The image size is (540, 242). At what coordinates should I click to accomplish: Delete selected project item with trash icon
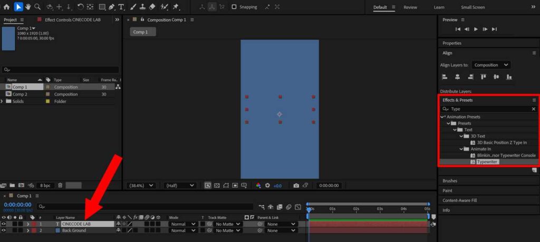pos(60,185)
